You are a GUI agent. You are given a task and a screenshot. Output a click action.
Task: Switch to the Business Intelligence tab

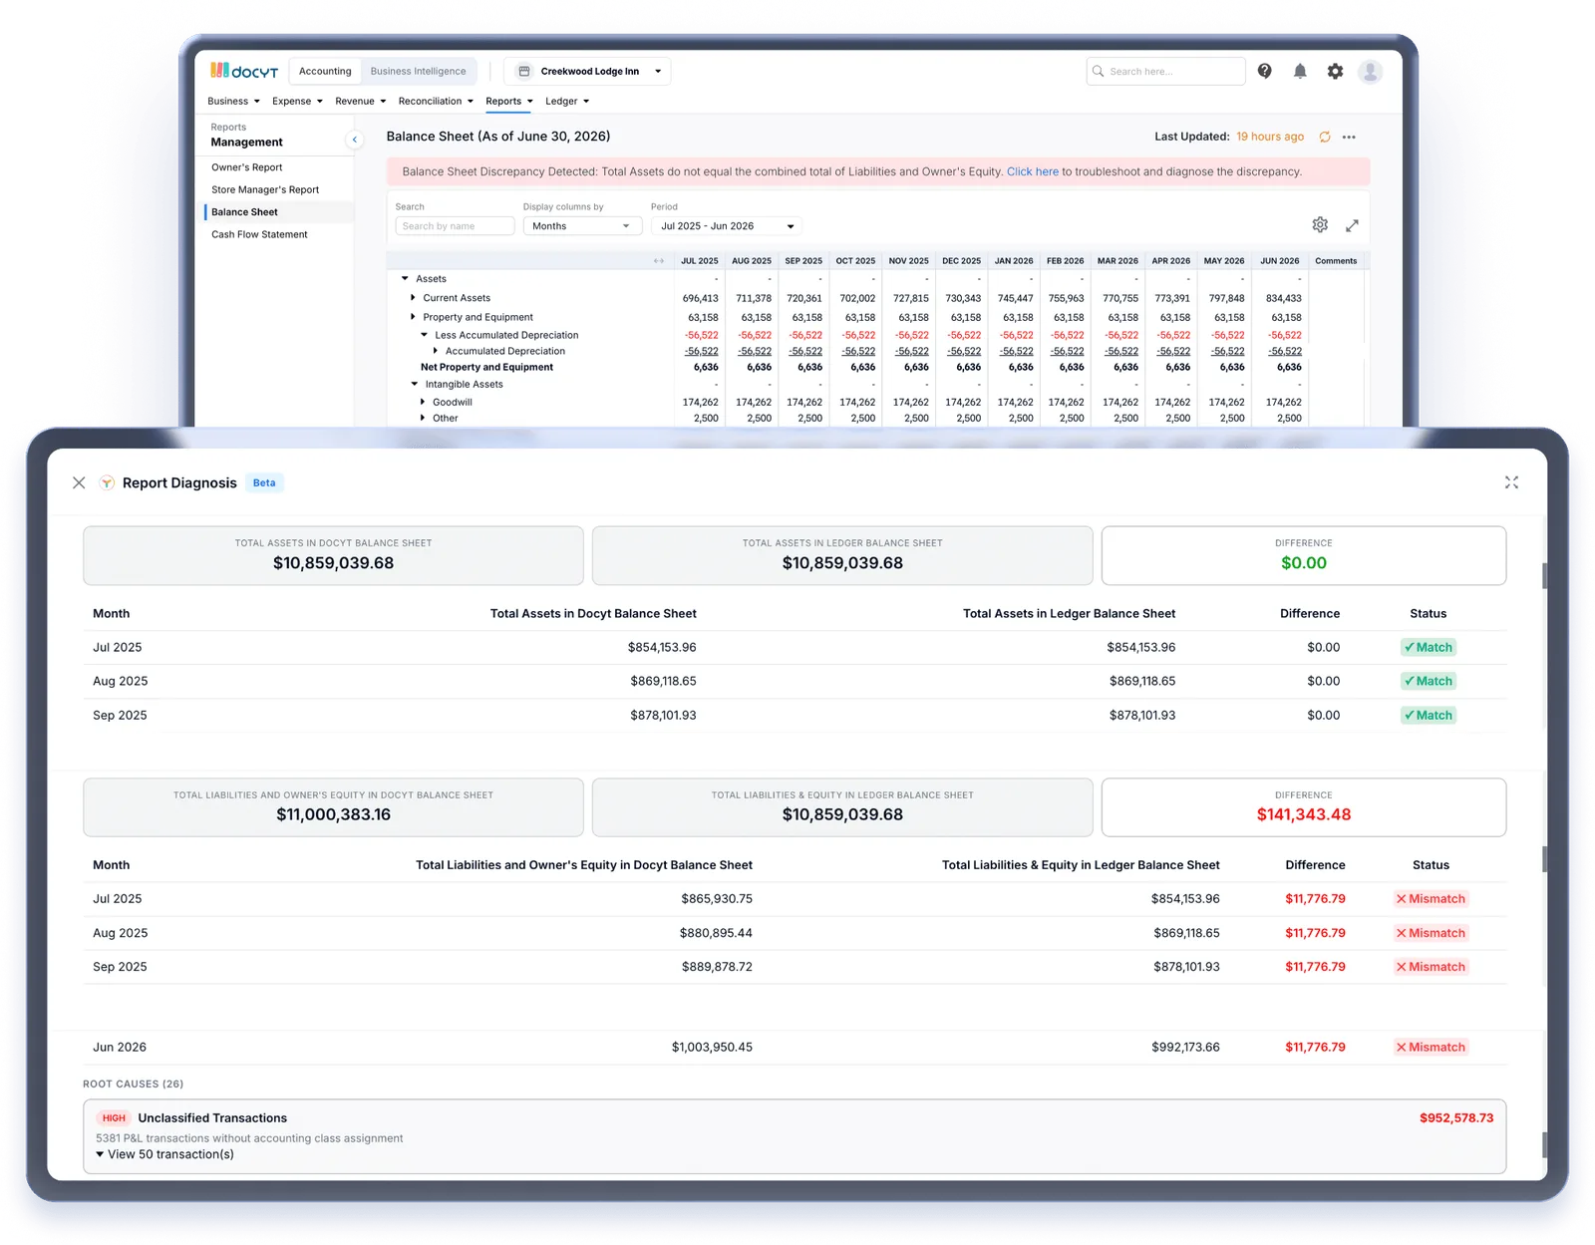419,71
